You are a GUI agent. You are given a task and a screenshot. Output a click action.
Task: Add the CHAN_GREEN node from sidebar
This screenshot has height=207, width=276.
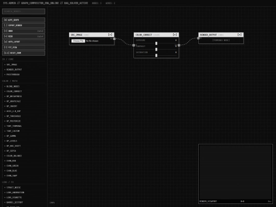pos(24,166)
